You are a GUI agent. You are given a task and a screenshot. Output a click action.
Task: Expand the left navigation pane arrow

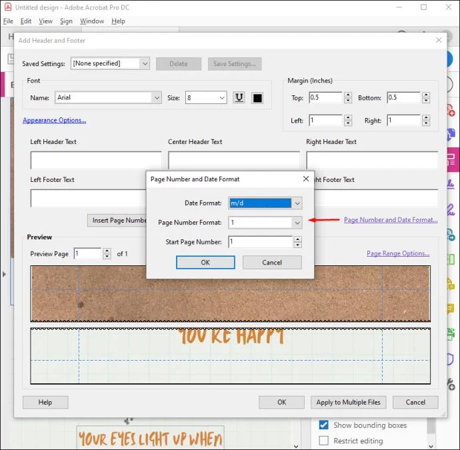[x=4, y=274]
